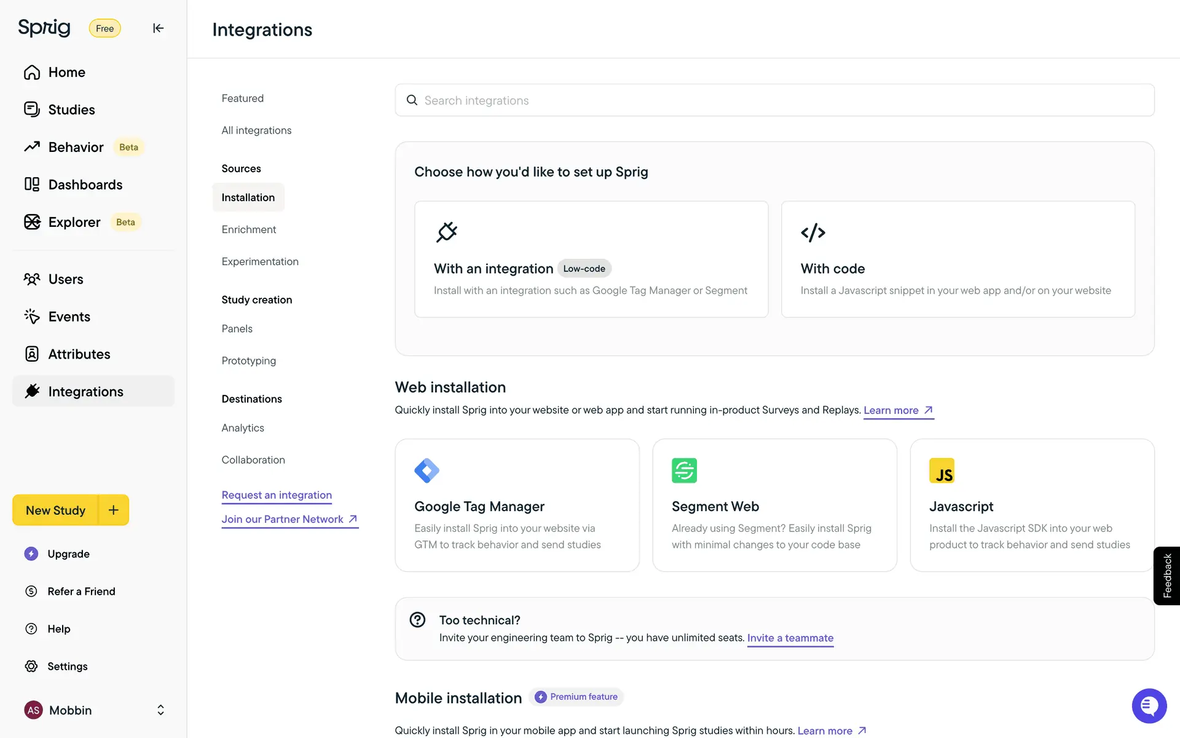This screenshot has width=1180, height=738.
Task: Switch to the All integrations category
Action: click(x=256, y=130)
